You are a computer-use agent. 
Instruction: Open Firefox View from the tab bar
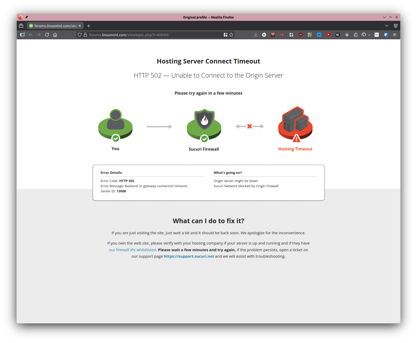pos(21,26)
